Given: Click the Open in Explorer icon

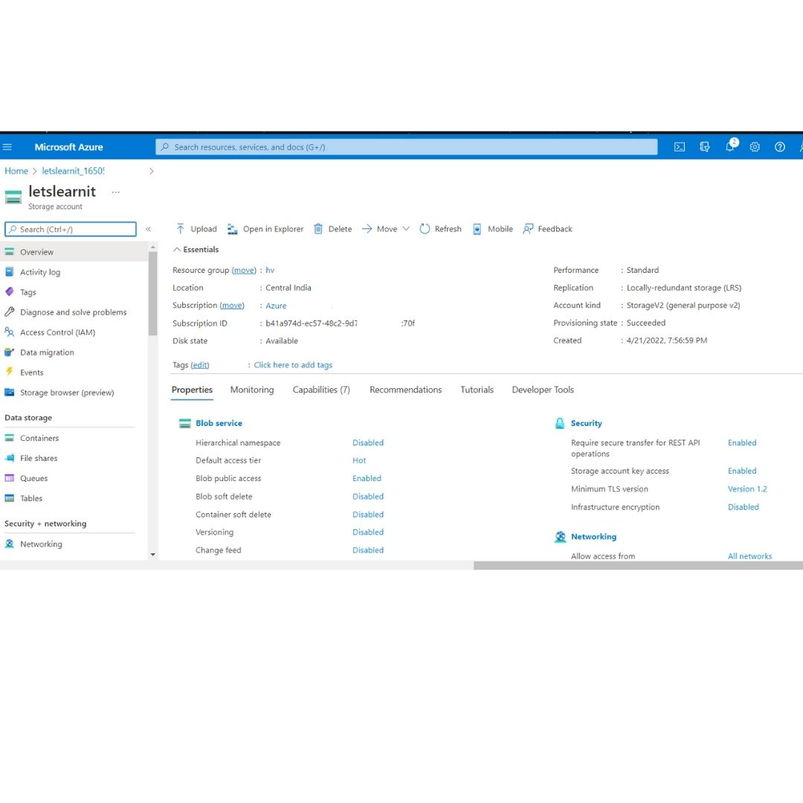Looking at the screenshot, I should [233, 229].
